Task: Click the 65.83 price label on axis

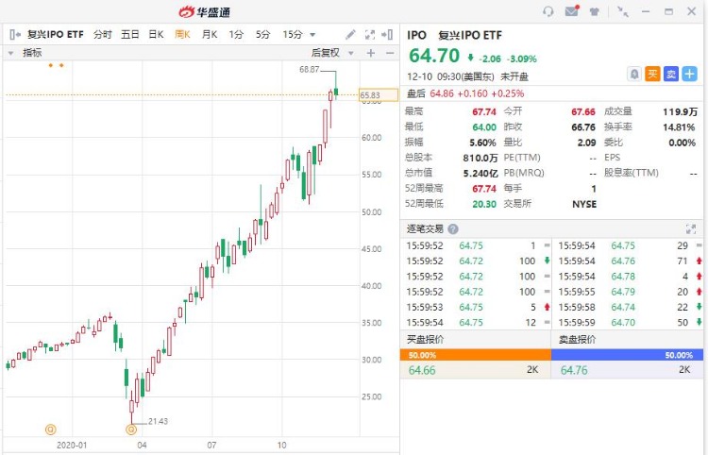Action: coord(379,94)
